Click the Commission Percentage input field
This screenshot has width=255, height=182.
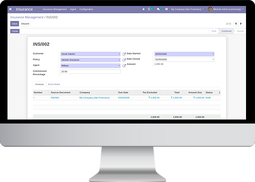(91, 71)
